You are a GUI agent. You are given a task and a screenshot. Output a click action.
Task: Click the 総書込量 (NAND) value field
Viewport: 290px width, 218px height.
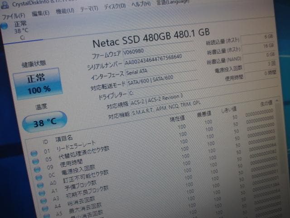[x=259, y=55]
